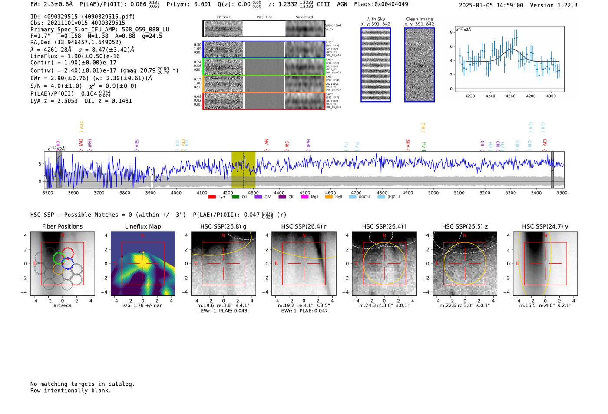Screen dimensions: 608x414
Task: Click 'EWr: 1. PLAE: 0.048' under g image
Action: [224, 311]
